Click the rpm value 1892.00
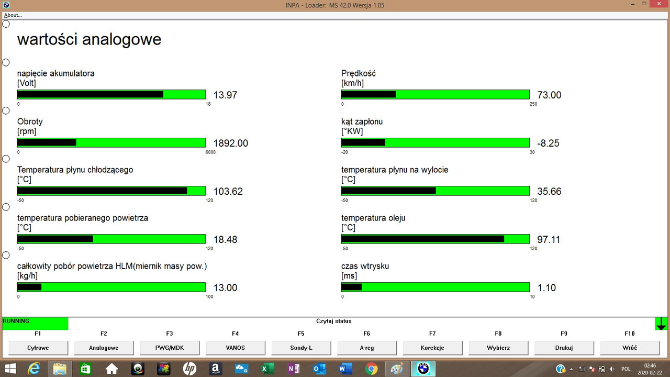The image size is (670, 377). click(x=231, y=143)
